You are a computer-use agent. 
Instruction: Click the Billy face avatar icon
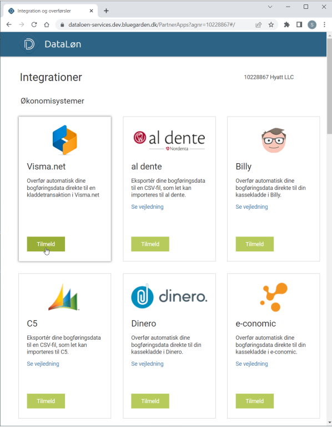274,140
